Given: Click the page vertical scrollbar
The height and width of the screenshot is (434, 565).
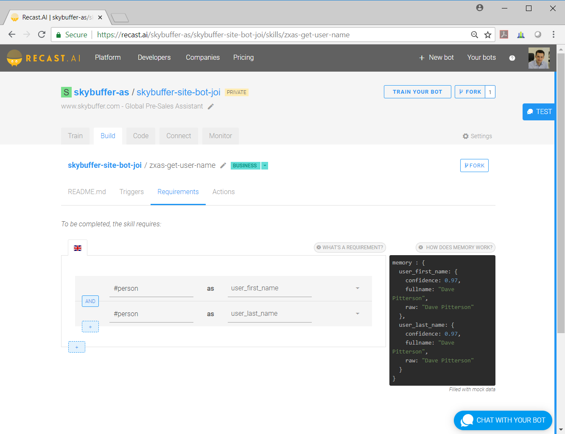Looking at the screenshot, I should (561, 193).
